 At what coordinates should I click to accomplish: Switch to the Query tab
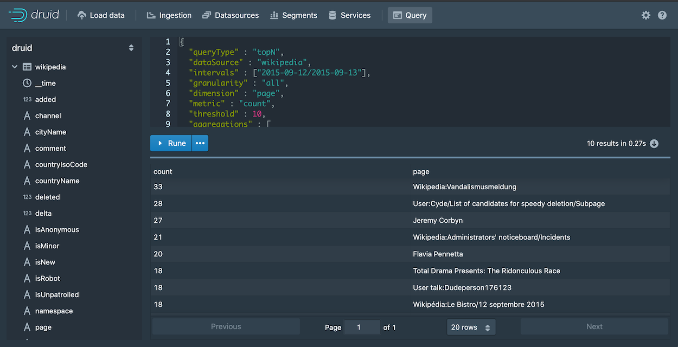410,15
